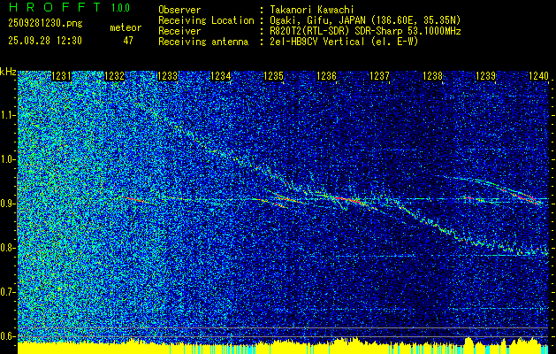Viewport: 556px width, 354px height.
Task: Click the timestamp 25.09.28 12:30
Action: (45, 41)
